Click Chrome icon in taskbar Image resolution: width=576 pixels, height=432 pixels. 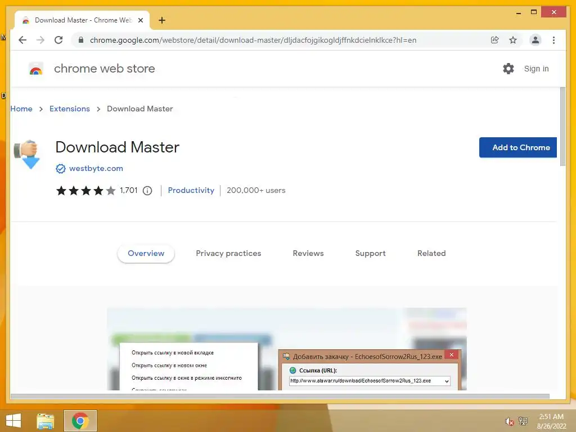[x=80, y=421]
